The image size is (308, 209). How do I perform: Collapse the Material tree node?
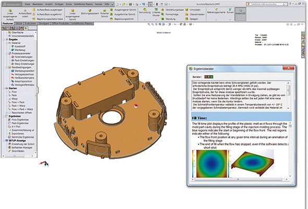[6, 43]
